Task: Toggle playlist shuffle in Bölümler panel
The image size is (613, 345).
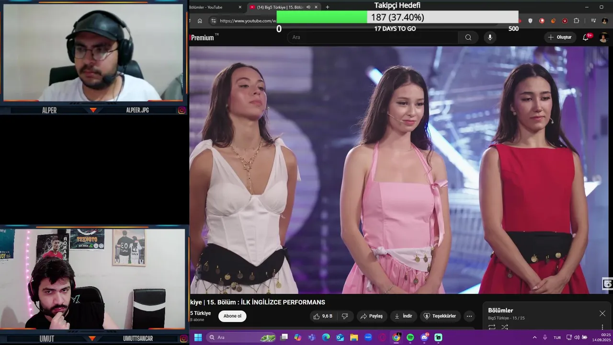Action: point(505,327)
